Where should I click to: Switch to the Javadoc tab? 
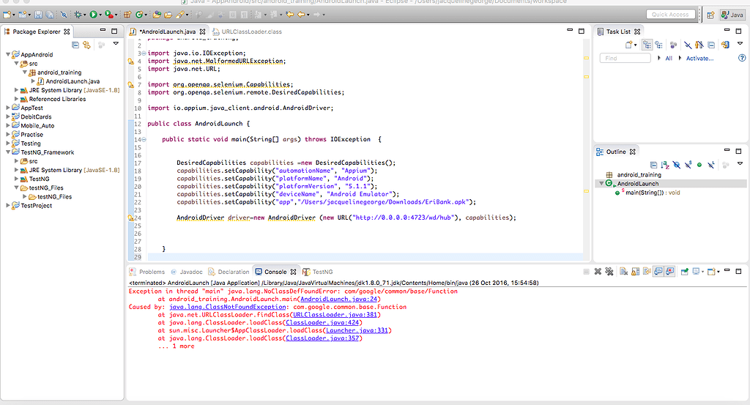(187, 272)
